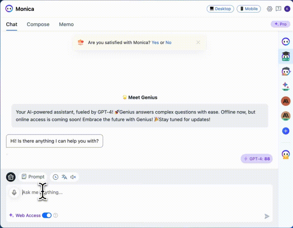The height and width of the screenshot is (228, 293).
Task: Click the GPT-4: 88 credits counter
Action: click(x=257, y=159)
